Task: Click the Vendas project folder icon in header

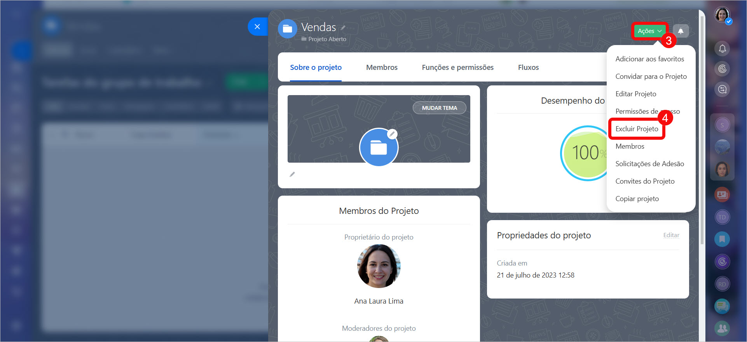Action: [288, 29]
